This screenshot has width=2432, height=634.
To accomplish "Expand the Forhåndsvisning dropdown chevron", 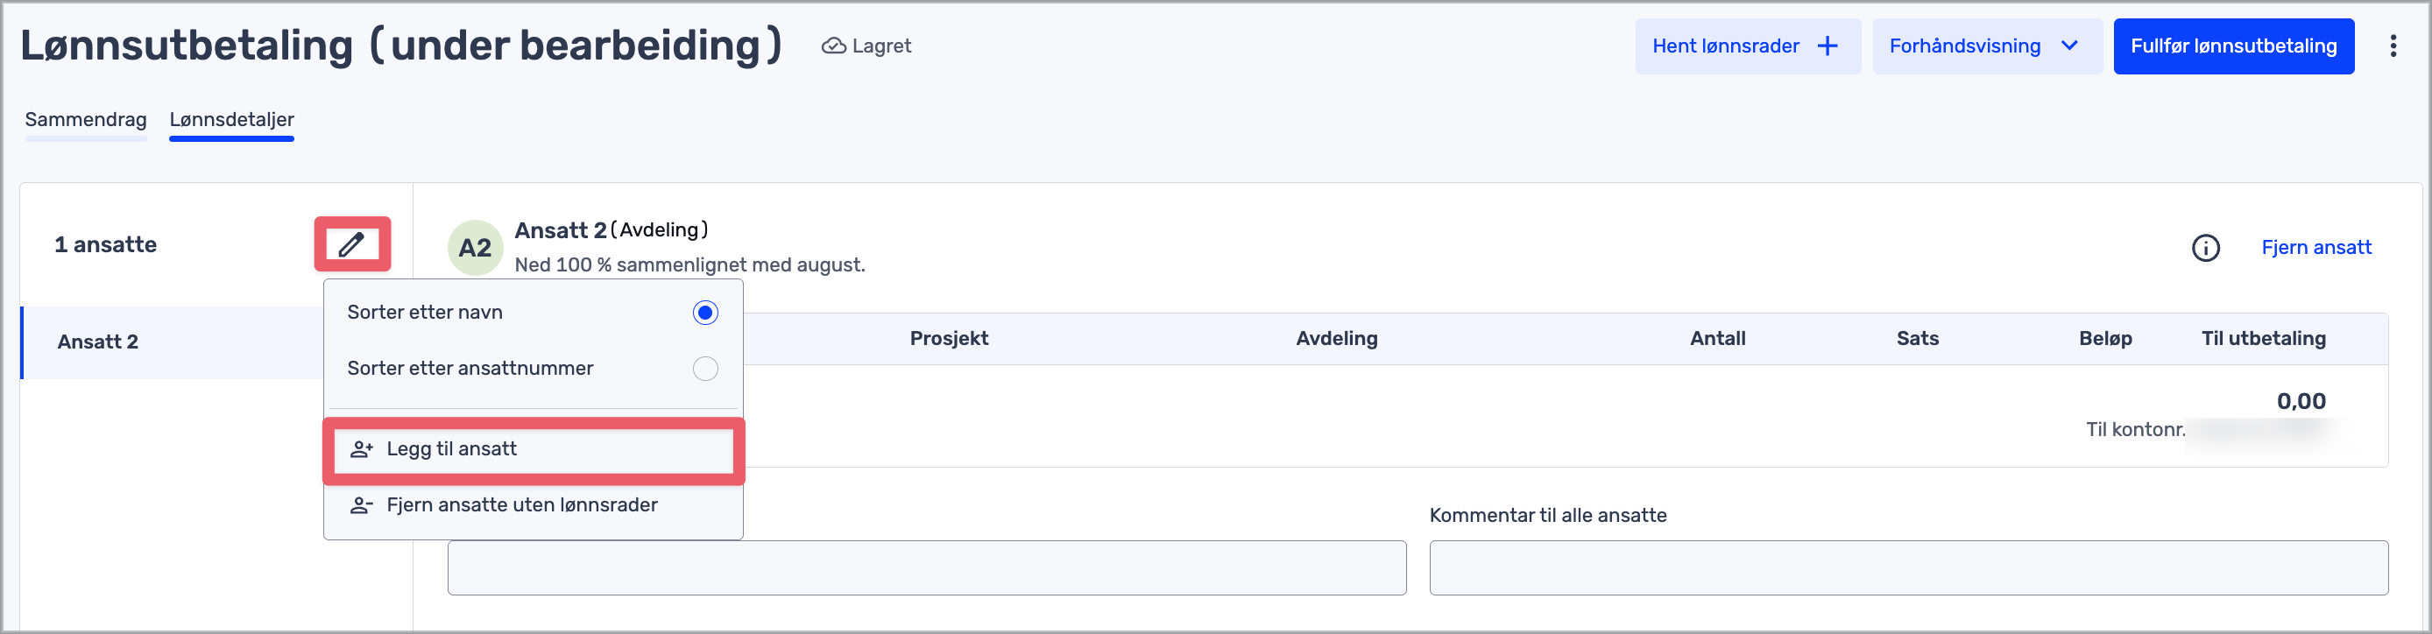I will click(x=2069, y=46).
